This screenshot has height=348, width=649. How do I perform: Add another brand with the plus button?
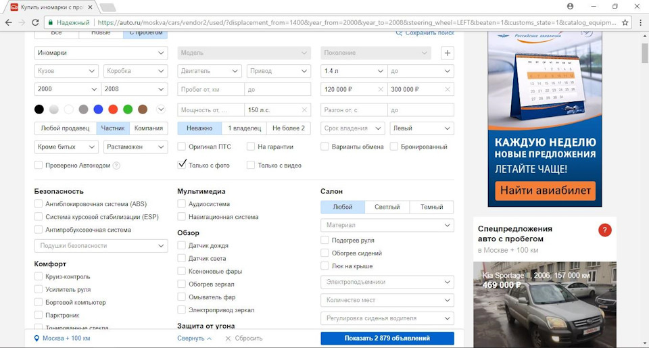[447, 53]
